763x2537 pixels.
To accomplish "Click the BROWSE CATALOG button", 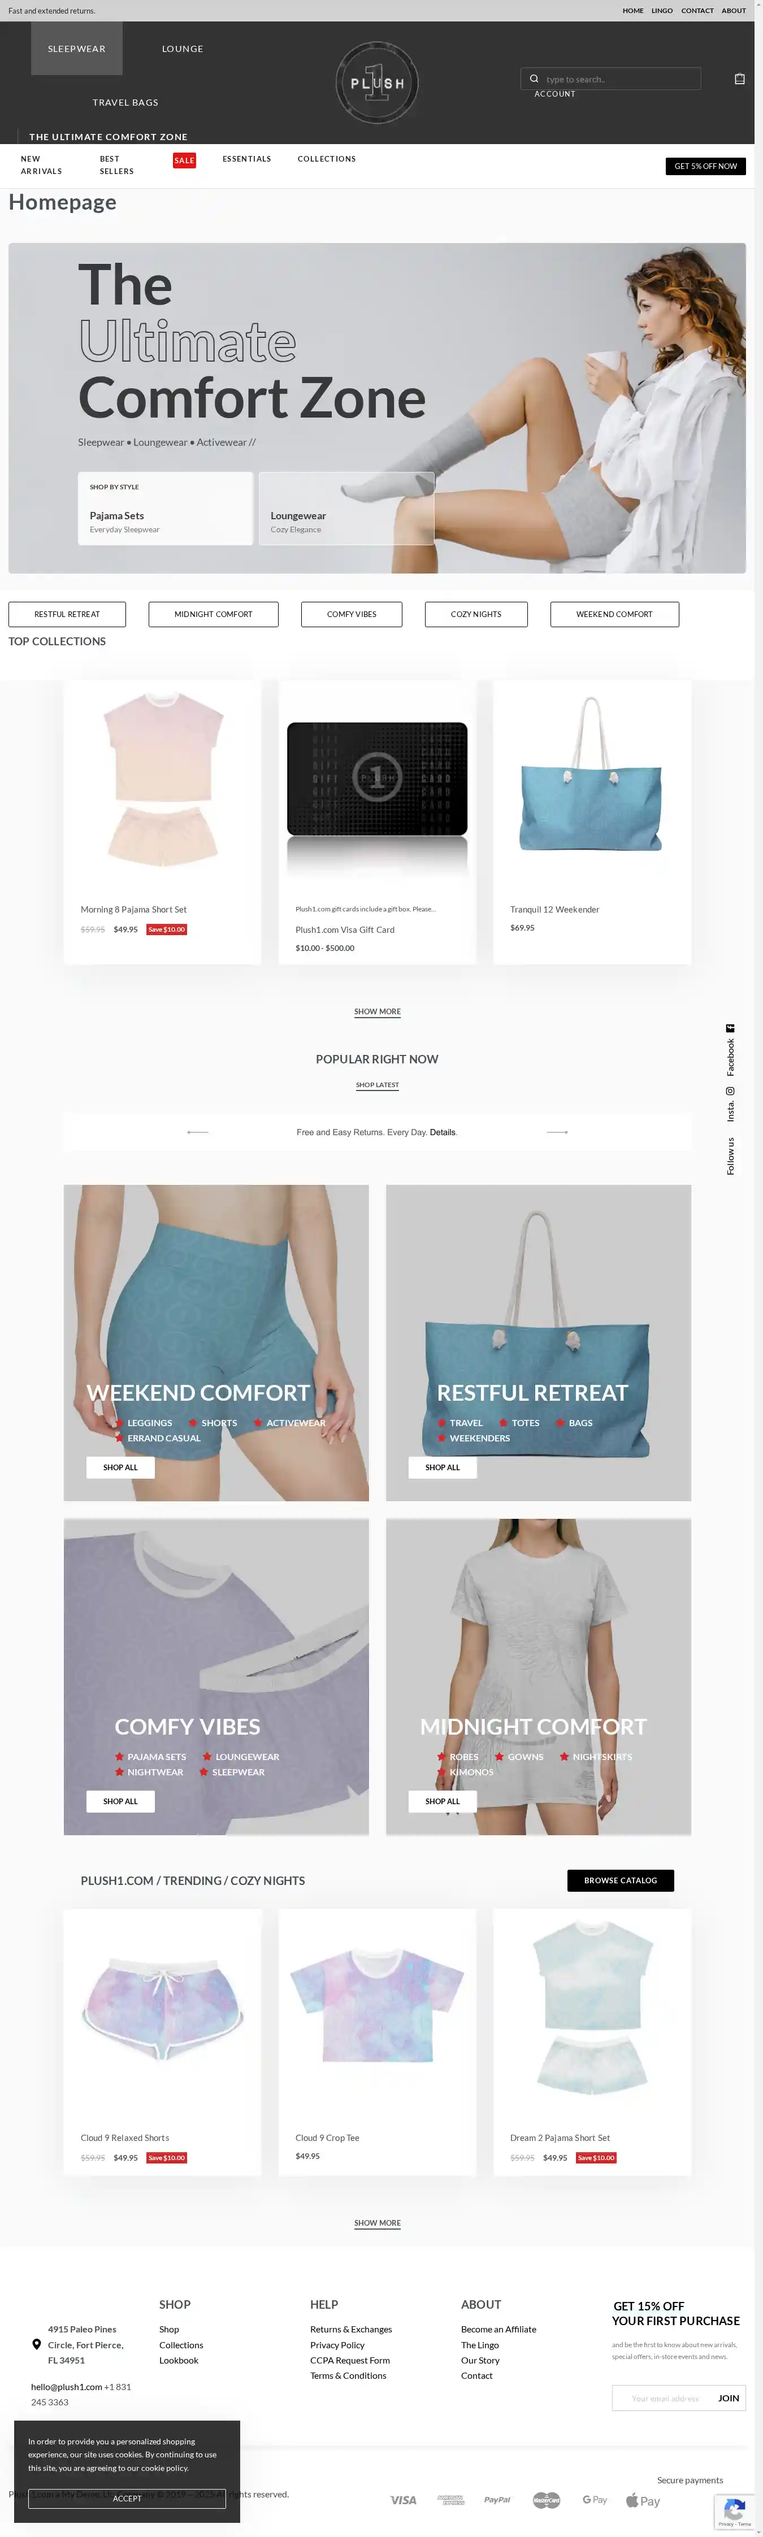I will point(620,1880).
